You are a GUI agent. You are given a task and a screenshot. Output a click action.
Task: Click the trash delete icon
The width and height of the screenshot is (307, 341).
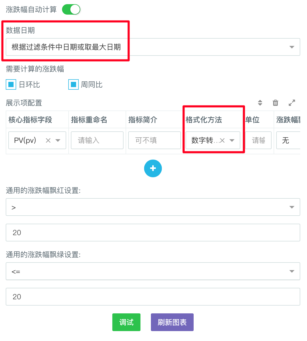point(275,103)
